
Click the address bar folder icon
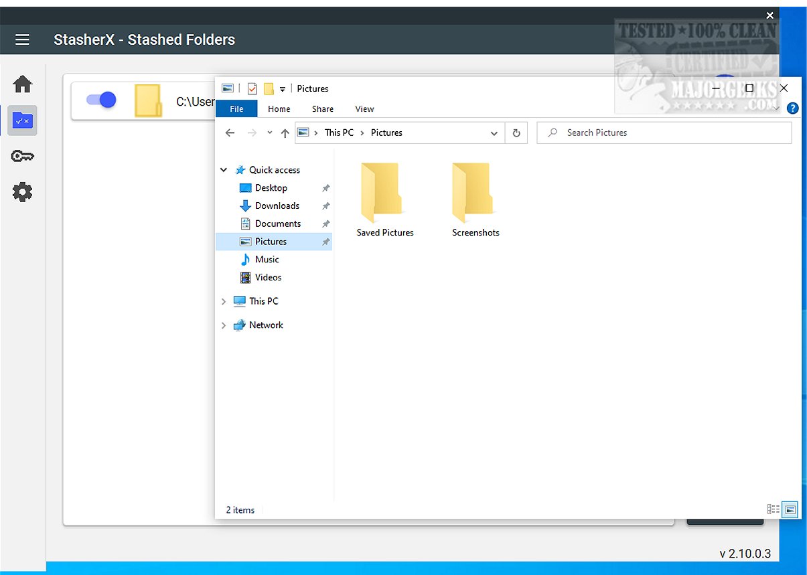pyautogui.click(x=303, y=133)
